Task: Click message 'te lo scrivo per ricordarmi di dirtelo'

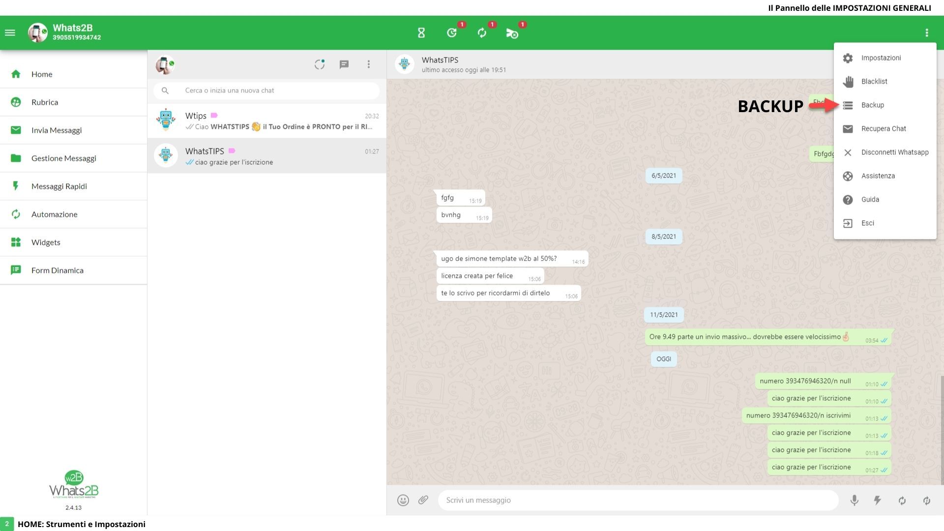Action: point(508,294)
